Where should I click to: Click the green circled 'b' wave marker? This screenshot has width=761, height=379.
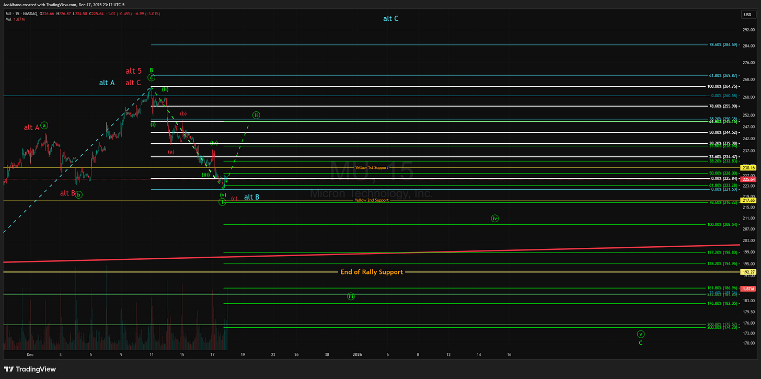point(79,195)
